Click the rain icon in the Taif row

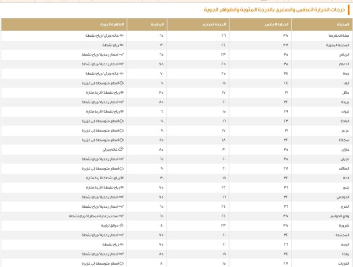click(122, 169)
